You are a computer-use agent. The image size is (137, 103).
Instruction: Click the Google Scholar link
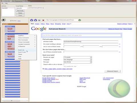coord(47,81)
